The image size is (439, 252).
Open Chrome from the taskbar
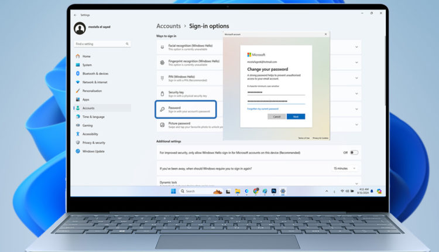[x=255, y=191]
